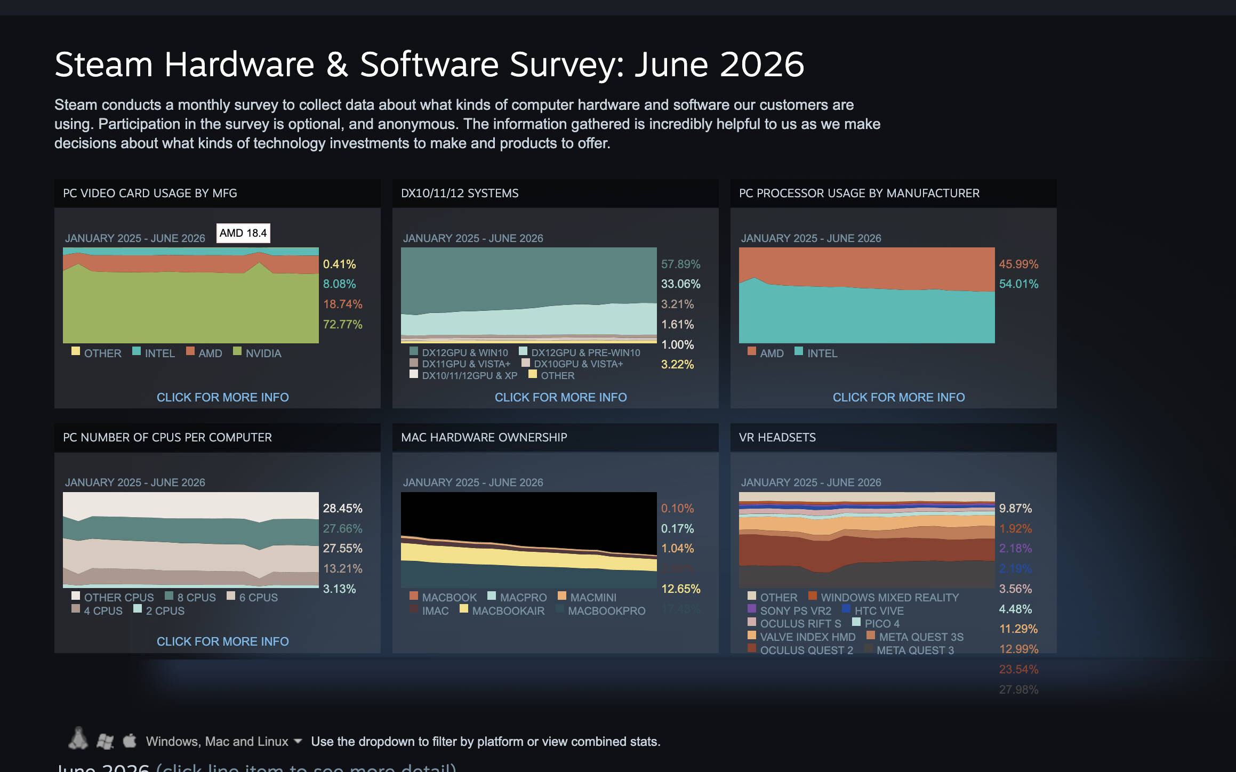Click the PICO 4 legend swatch

(x=856, y=622)
